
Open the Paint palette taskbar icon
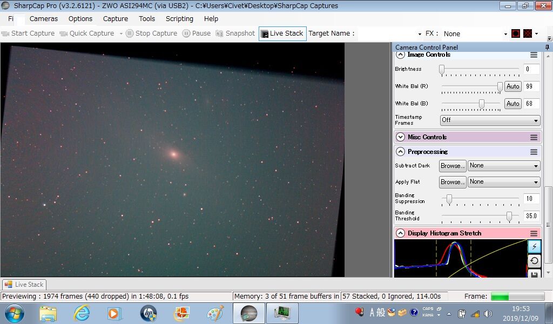215,313
